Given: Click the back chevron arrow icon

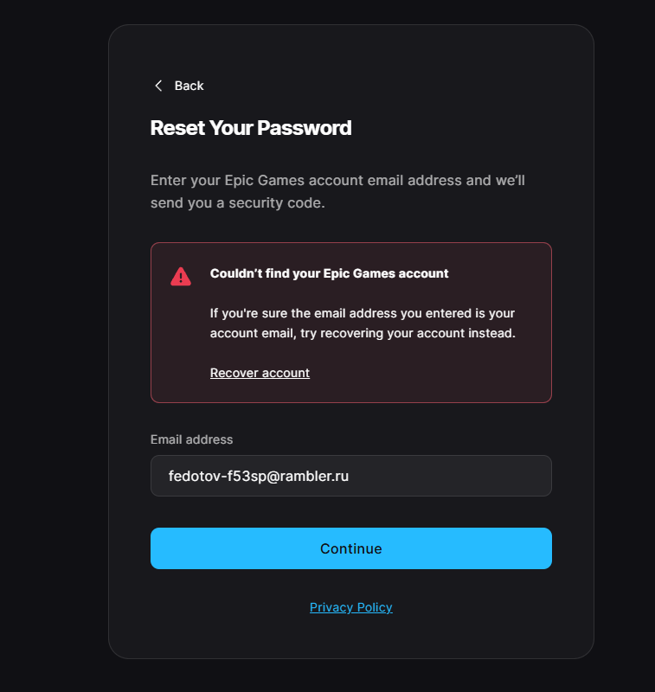Looking at the screenshot, I should pos(158,86).
